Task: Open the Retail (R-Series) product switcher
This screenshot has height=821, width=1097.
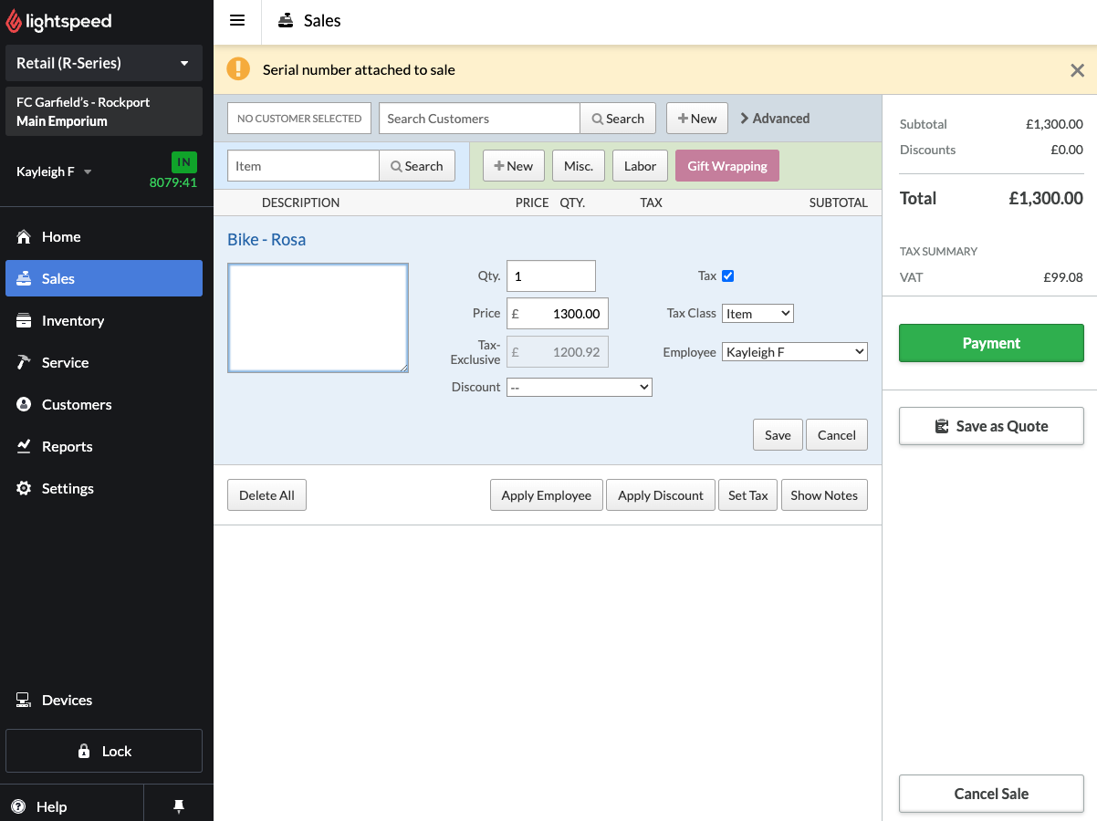Action: click(104, 63)
